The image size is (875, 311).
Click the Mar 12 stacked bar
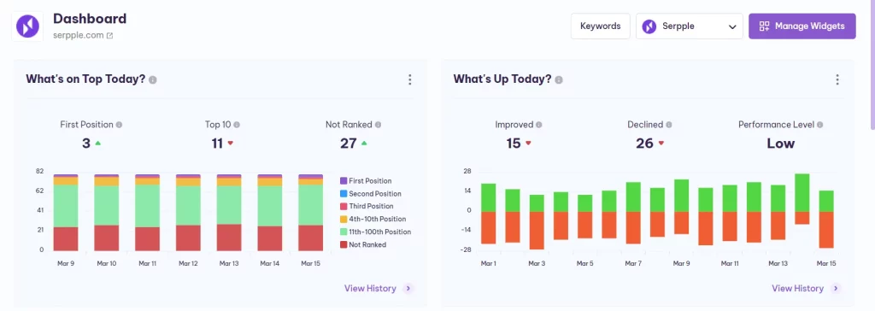coord(188,212)
